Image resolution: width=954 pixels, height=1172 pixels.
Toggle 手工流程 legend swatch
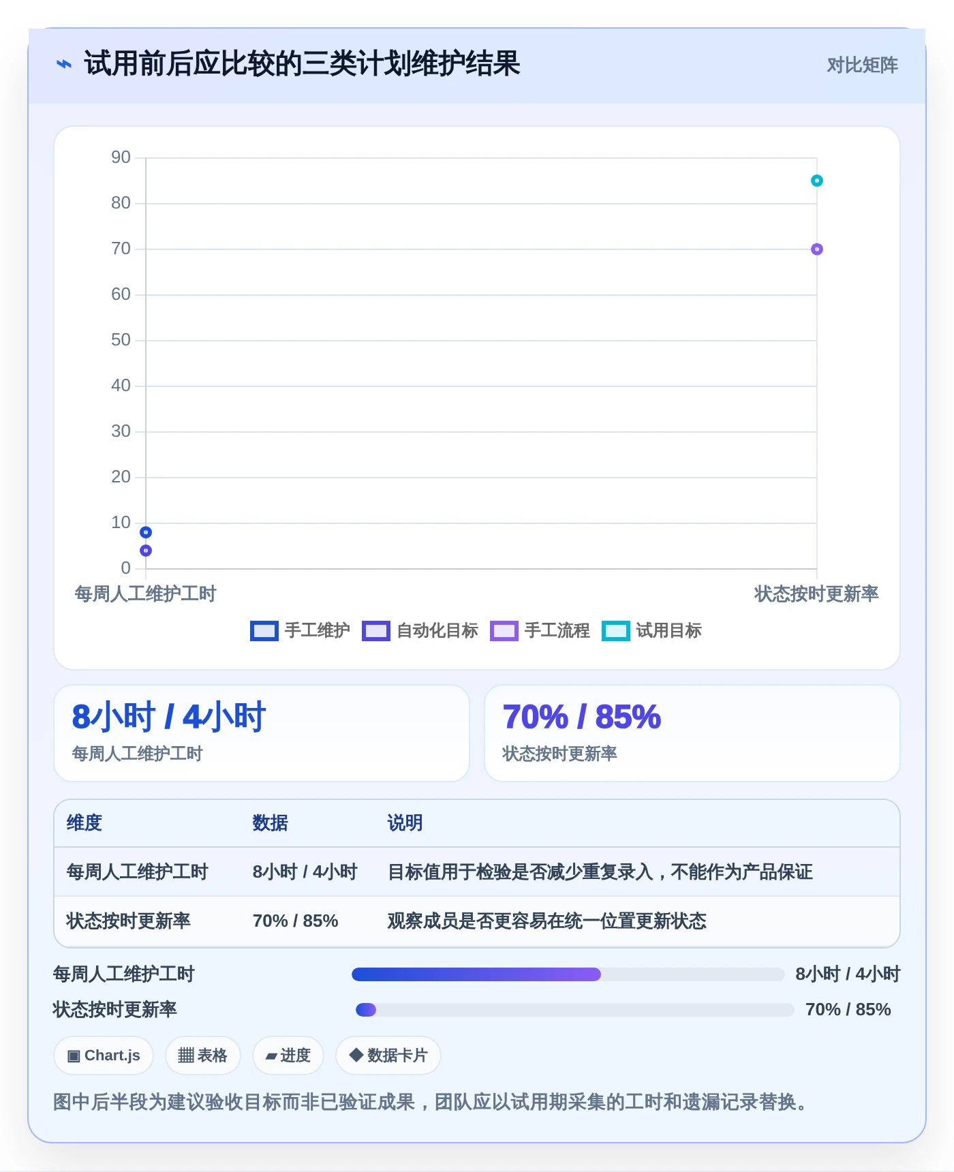pos(504,631)
